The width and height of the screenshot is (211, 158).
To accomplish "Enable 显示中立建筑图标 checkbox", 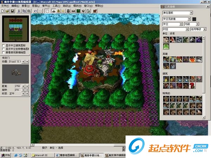I will pos(4,45).
